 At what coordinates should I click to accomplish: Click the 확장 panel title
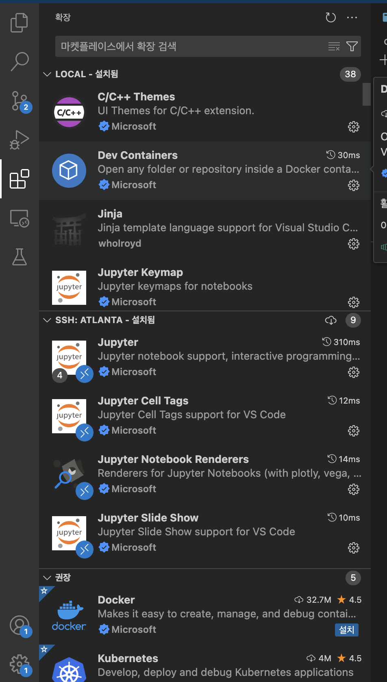click(63, 17)
